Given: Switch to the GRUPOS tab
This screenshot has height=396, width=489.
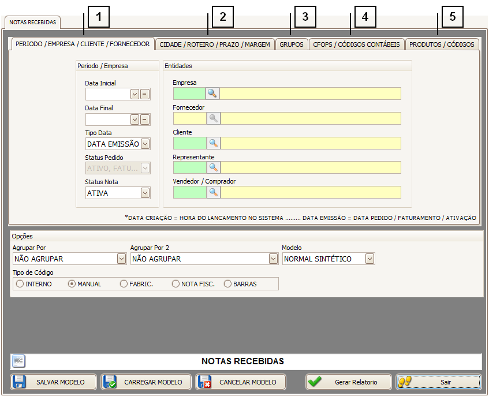Looking at the screenshot, I should tap(291, 44).
